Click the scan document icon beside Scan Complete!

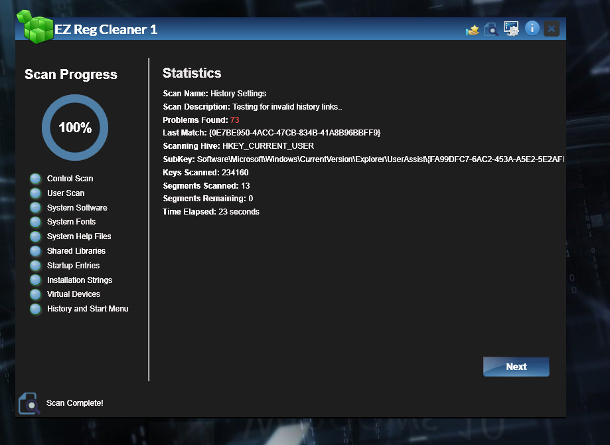click(x=29, y=403)
